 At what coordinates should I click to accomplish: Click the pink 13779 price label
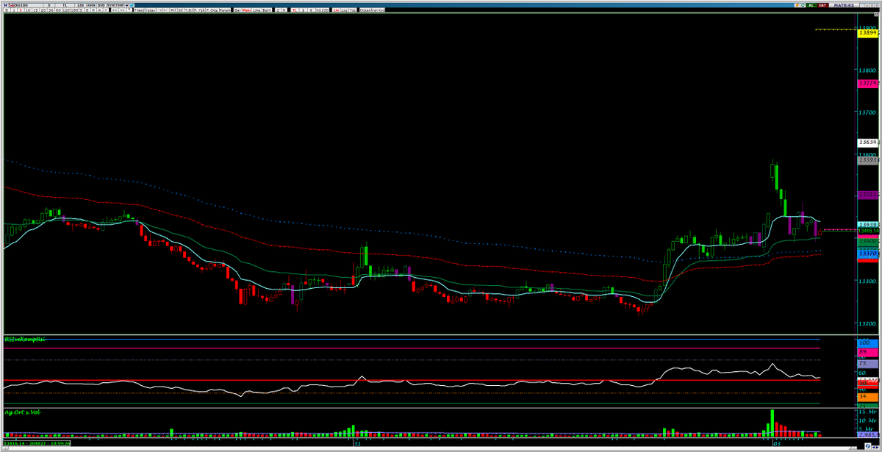coord(867,83)
